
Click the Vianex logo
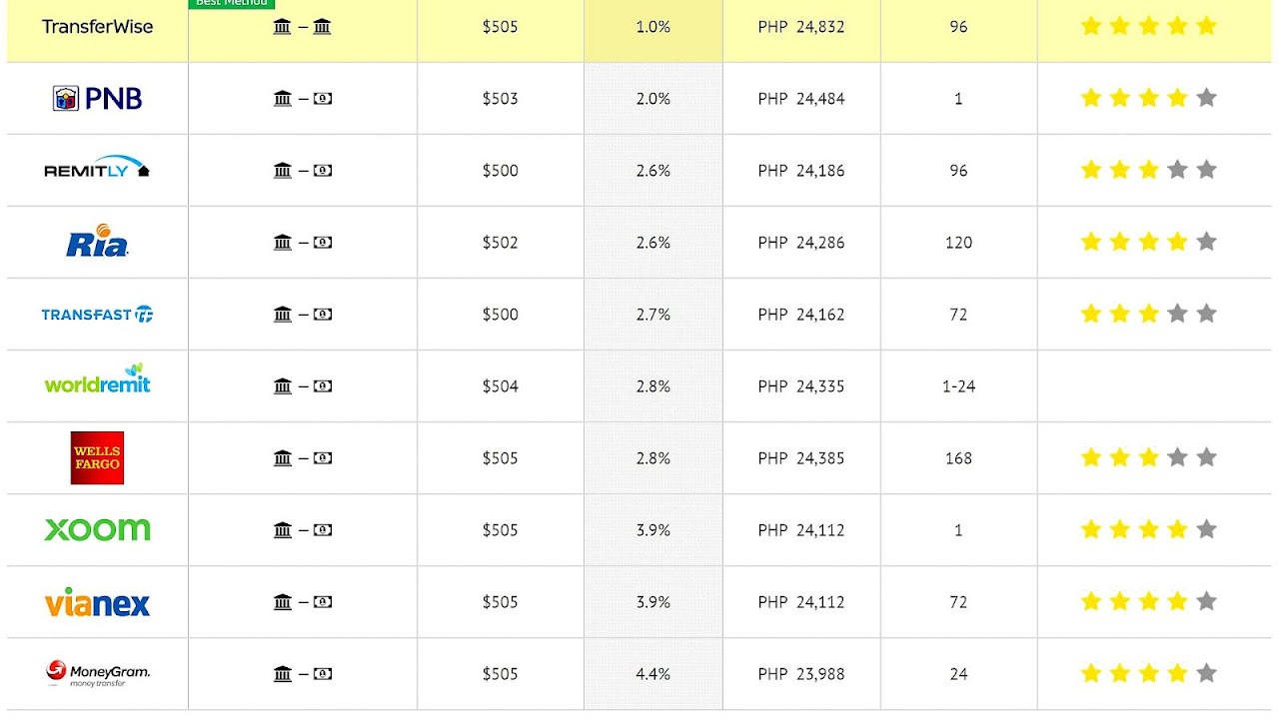pyautogui.click(x=97, y=601)
